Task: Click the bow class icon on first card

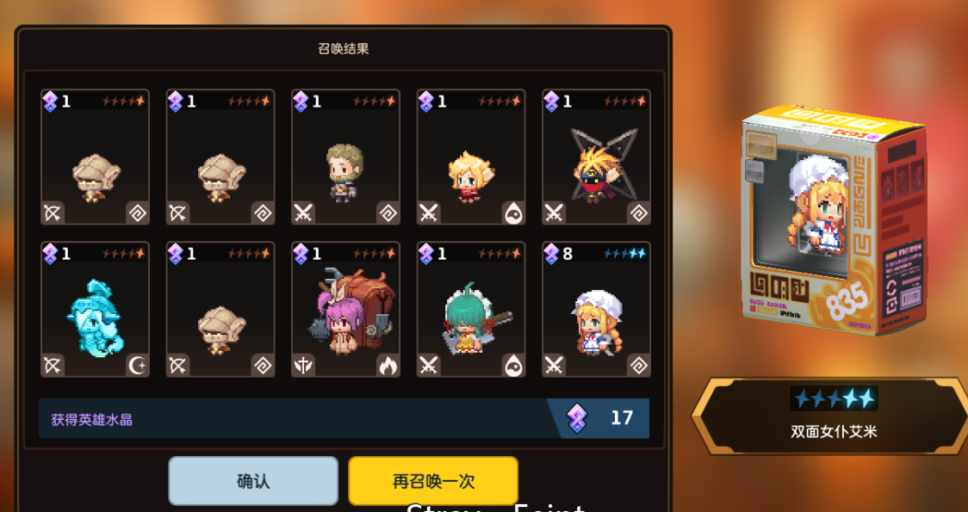Action: 53,213
